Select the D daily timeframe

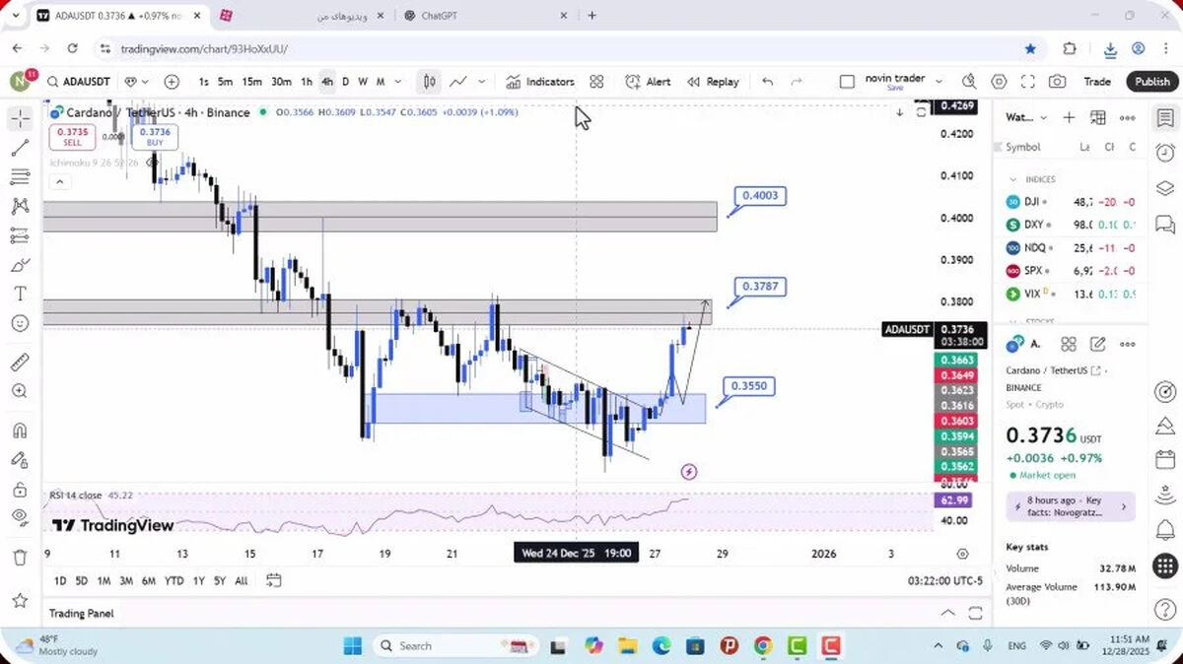pos(345,82)
